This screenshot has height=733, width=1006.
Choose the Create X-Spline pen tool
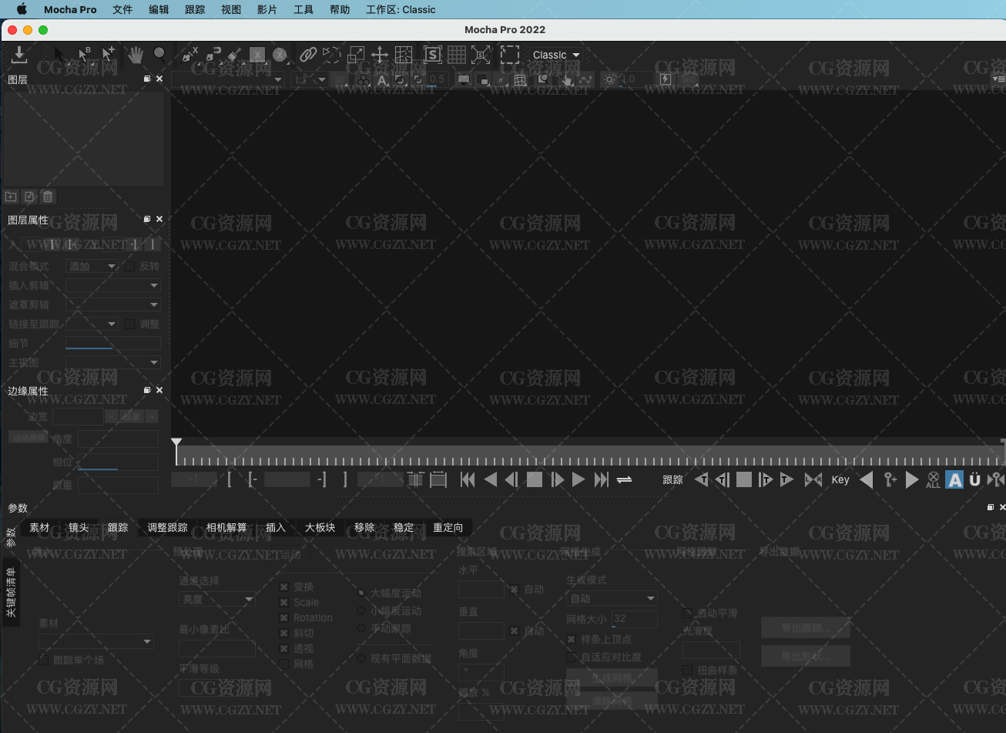click(189, 55)
